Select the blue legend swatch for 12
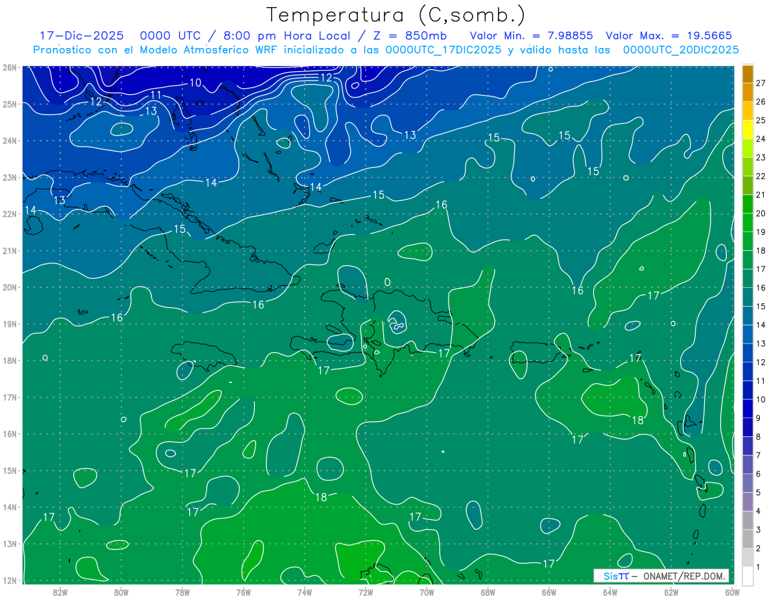 tap(748, 353)
